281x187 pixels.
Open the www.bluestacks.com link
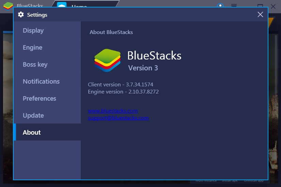click(x=113, y=111)
